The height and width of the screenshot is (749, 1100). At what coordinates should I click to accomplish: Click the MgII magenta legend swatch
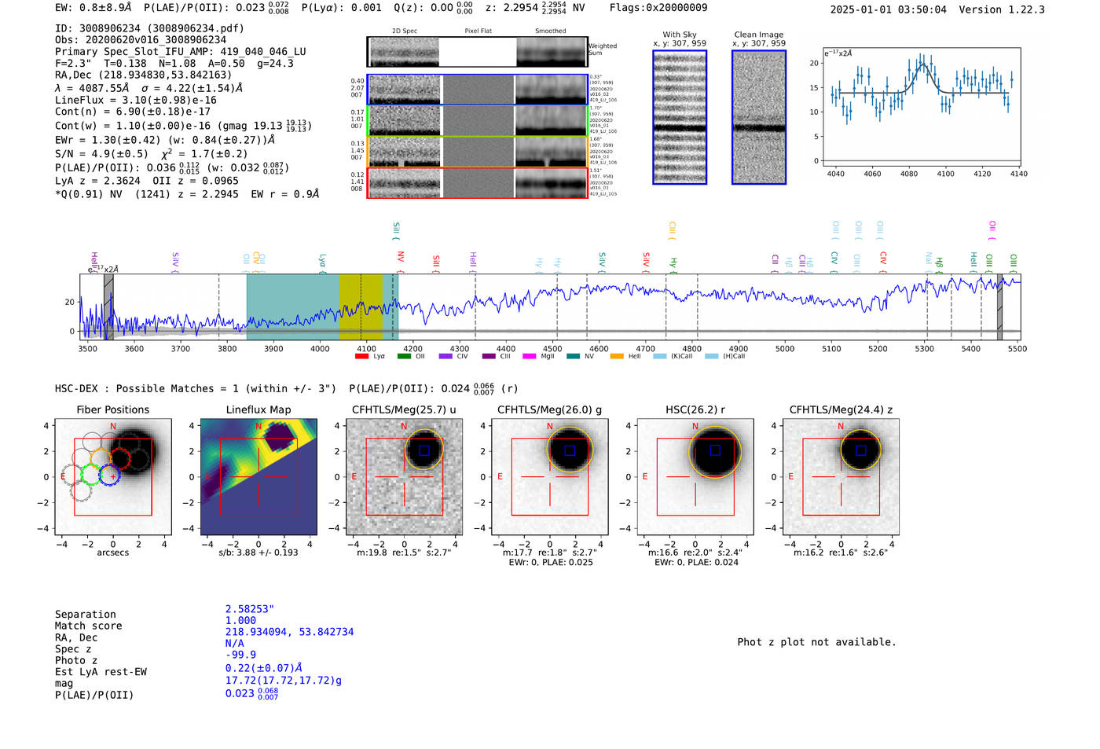530,357
